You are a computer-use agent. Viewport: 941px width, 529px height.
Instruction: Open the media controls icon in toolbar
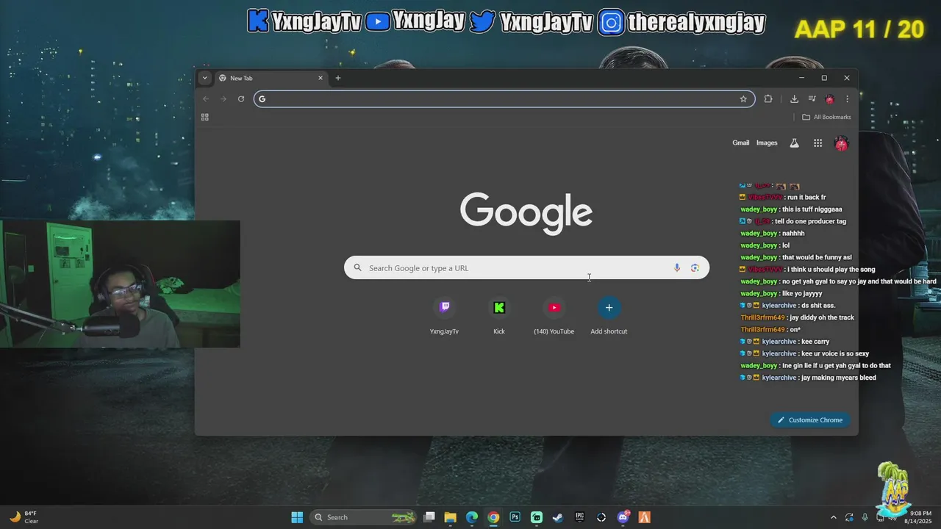pos(812,99)
